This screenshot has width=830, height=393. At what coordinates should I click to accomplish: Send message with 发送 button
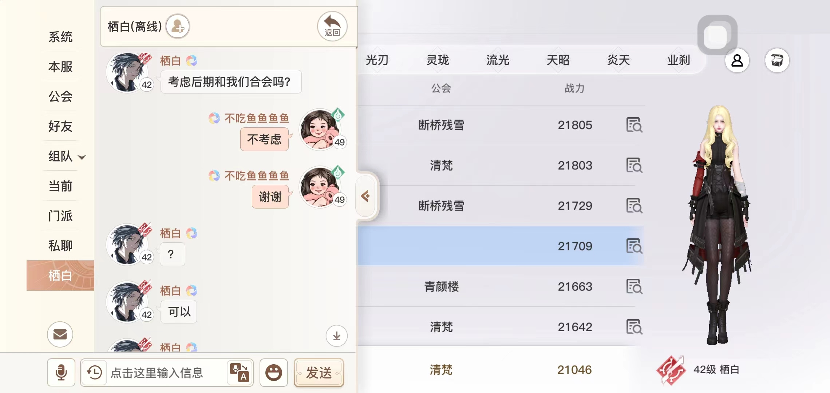click(x=319, y=373)
